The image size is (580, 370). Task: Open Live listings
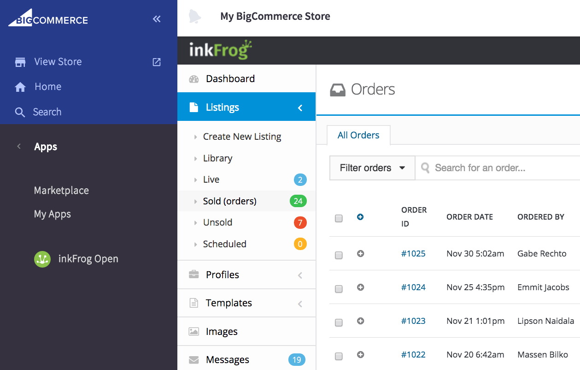pos(211,179)
